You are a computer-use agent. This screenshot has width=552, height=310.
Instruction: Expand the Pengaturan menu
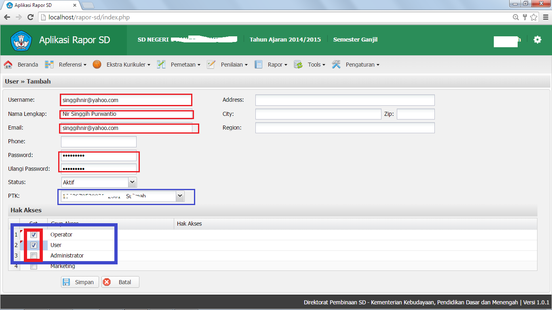362,65
